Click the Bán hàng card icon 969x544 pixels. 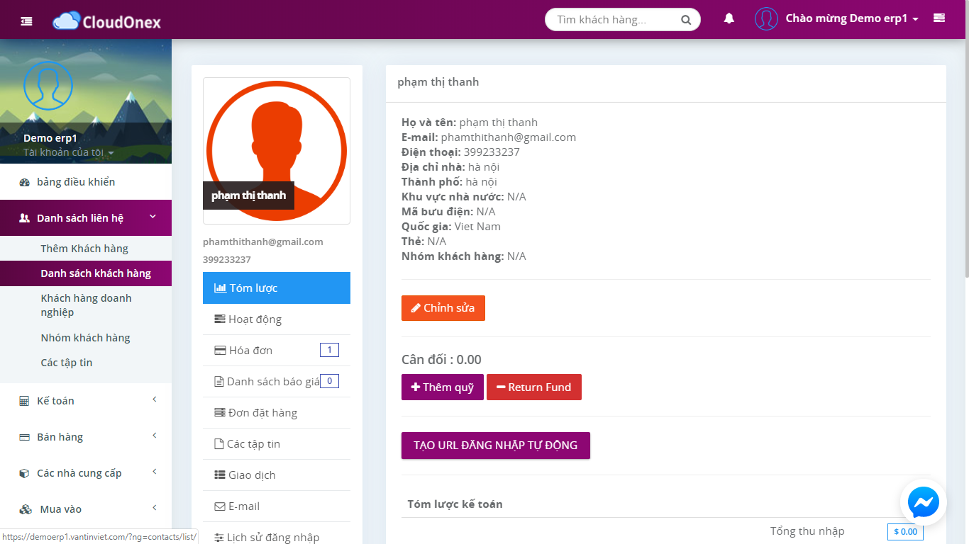click(25, 437)
